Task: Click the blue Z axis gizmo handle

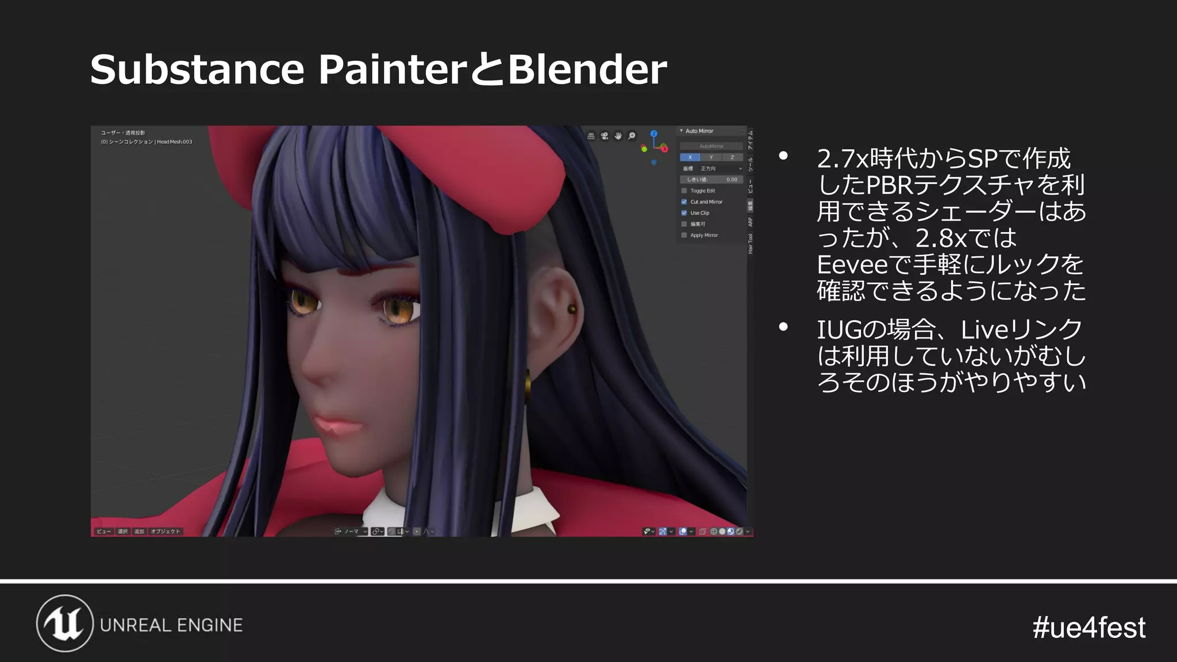Action: (x=654, y=134)
